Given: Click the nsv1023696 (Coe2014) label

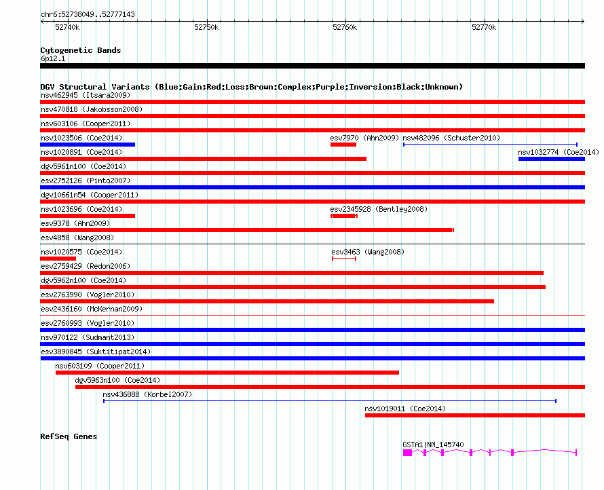Looking at the screenshot, I should coord(81,209).
